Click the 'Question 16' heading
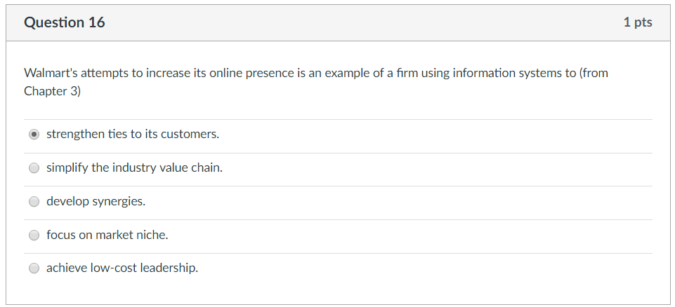Screen dimensions: 675x307 pyautogui.click(x=65, y=22)
